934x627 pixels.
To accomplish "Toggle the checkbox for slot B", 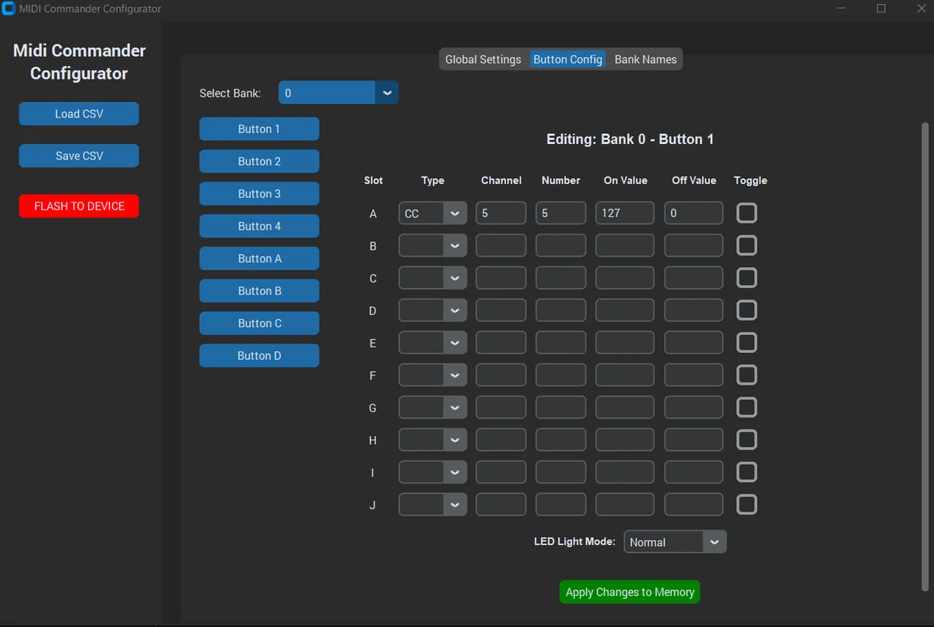I will pos(746,245).
